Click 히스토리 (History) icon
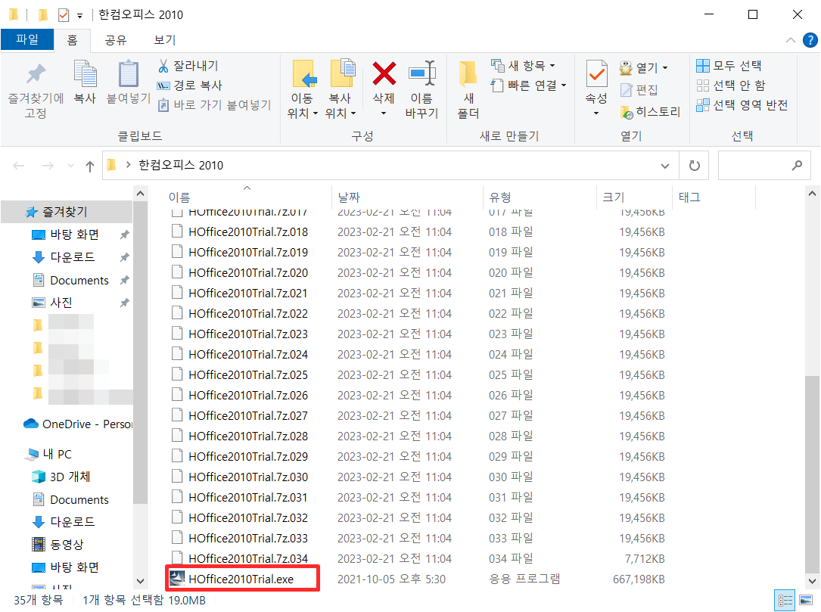821x612 pixels. 627,112
